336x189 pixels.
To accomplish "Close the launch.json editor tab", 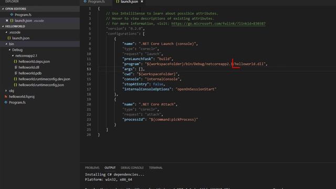I will (x=142, y=2).
